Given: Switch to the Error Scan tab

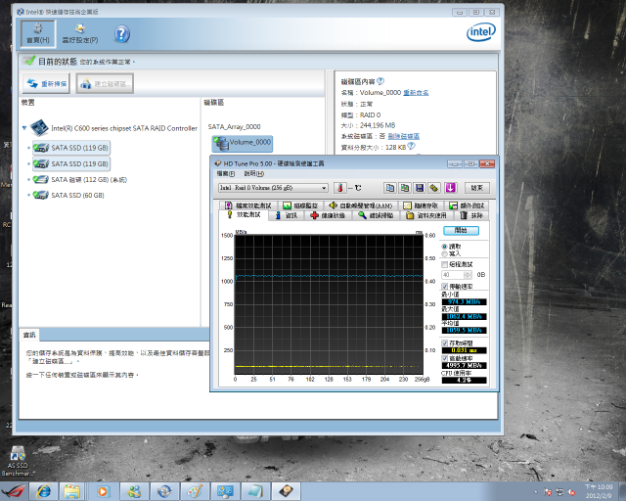Looking at the screenshot, I should (x=376, y=215).
